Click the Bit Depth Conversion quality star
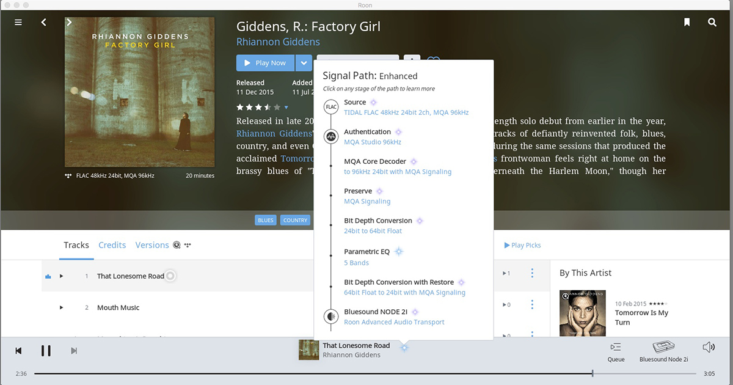Image resolution: width=733 pixels, height=385 pixels. 420,221
